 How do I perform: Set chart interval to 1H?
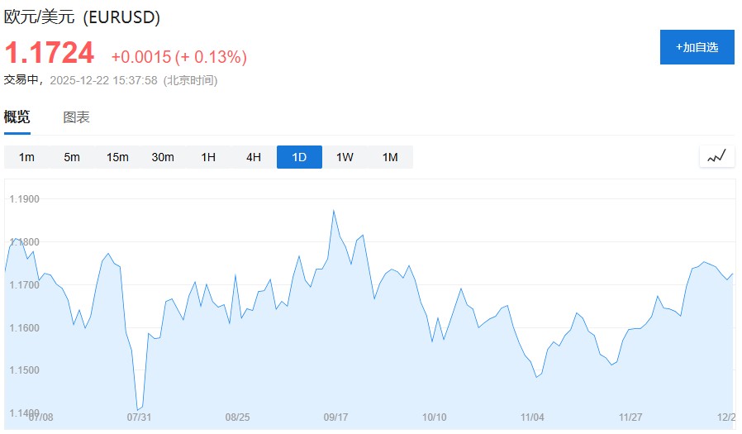point(208,157)
